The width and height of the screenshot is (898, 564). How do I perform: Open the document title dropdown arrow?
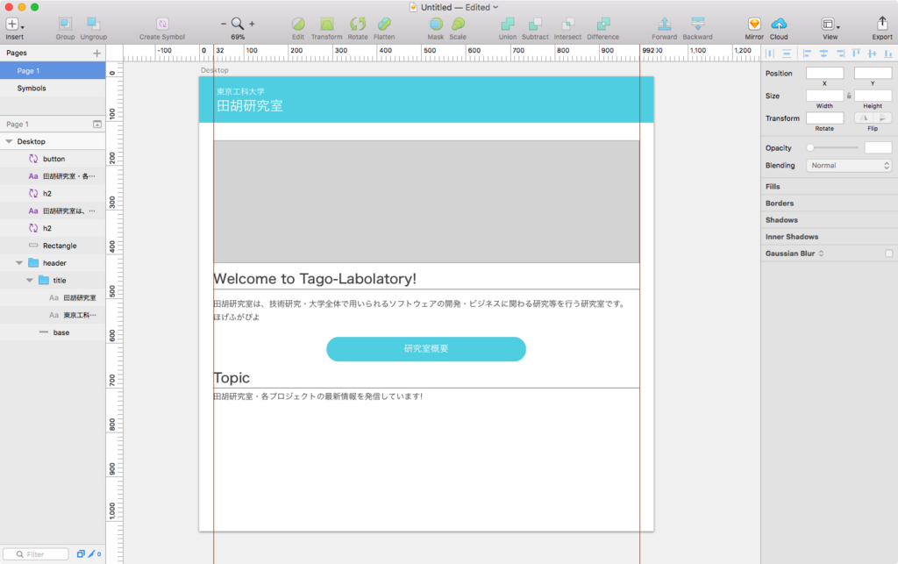click(x=496, y=7)
